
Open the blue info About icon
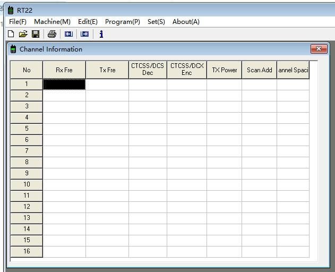(101, 34)
